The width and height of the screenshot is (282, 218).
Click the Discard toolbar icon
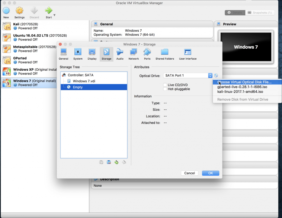click(34, 11)
